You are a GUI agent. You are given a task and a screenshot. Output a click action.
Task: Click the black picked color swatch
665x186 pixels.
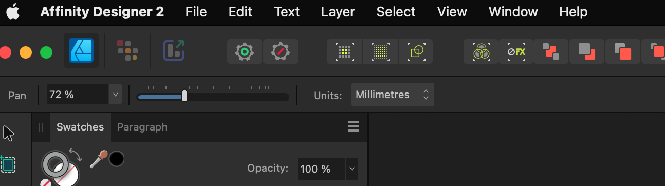(x=117, y=159)
